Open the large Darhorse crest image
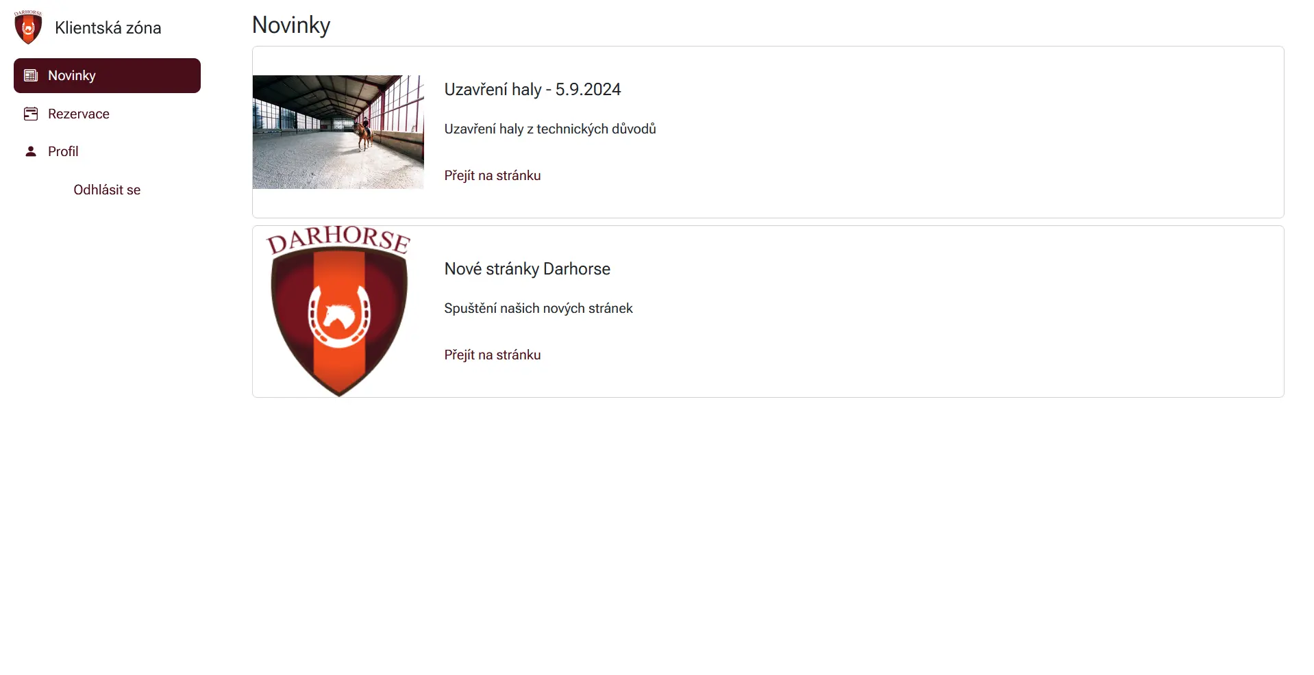The height and width of the screenshot is (675, 1314). pyautogui.click(x=338, y=311)
